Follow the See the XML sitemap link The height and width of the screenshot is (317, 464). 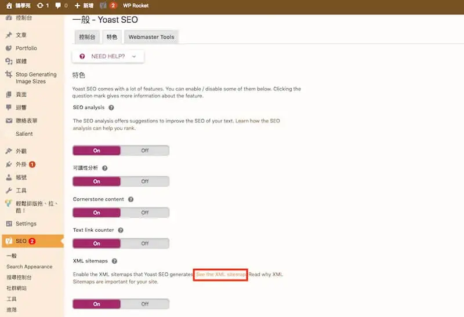(x=220, y=275)
